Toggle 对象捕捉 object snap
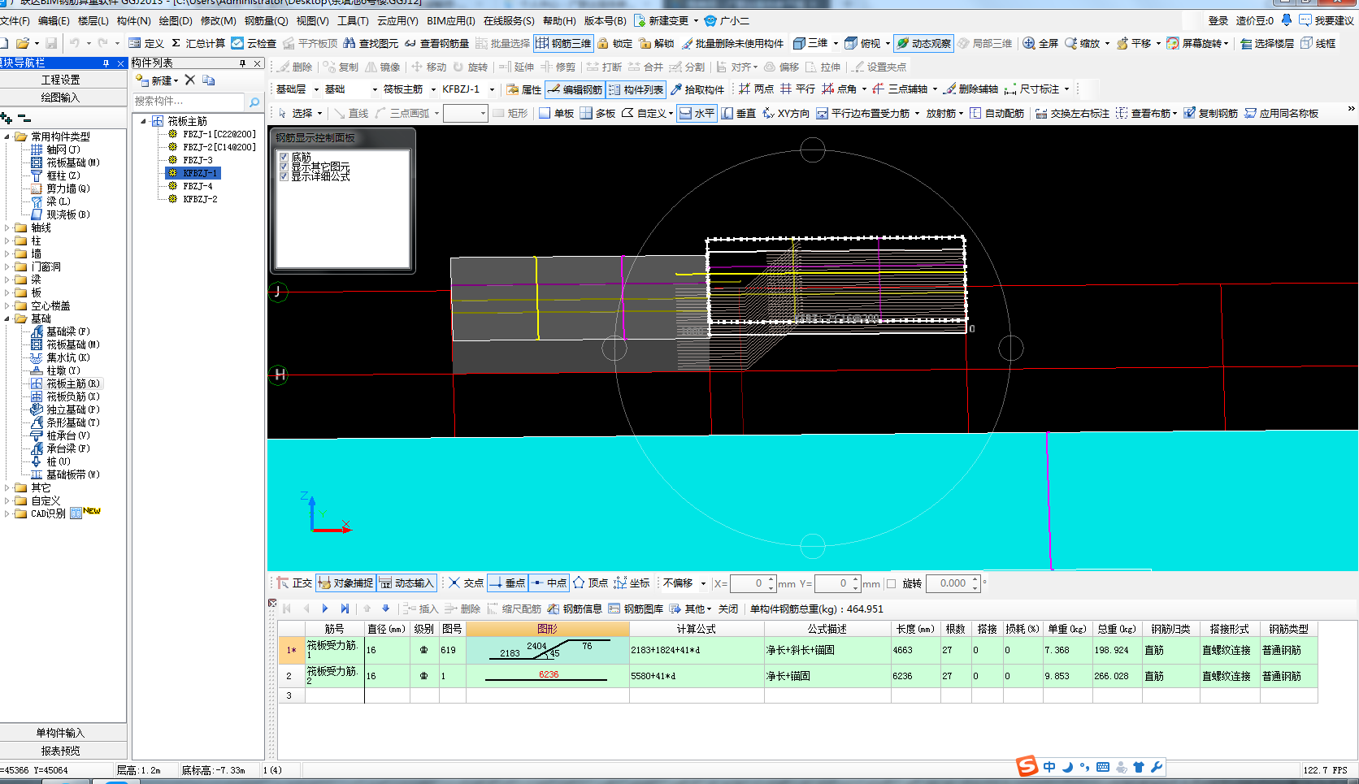Viewport: 1359px width, 784px height. click(345, 583)
